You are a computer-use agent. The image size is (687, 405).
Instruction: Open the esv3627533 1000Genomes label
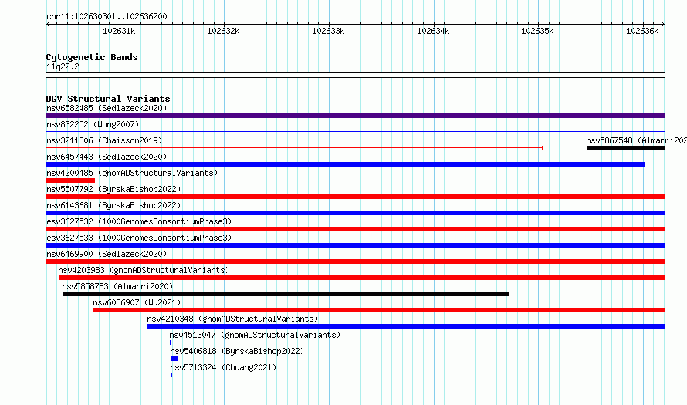139,238
